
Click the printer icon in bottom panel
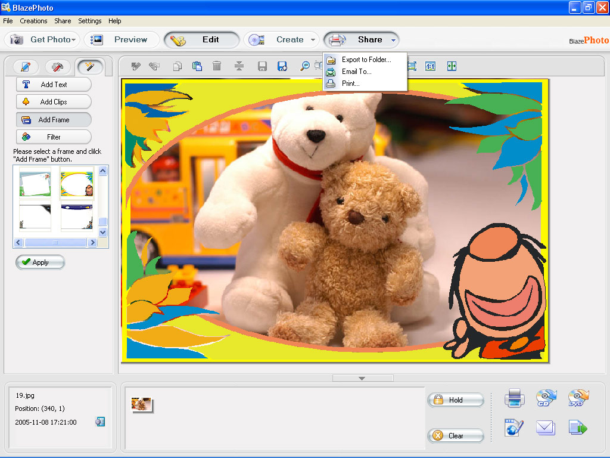514,398
